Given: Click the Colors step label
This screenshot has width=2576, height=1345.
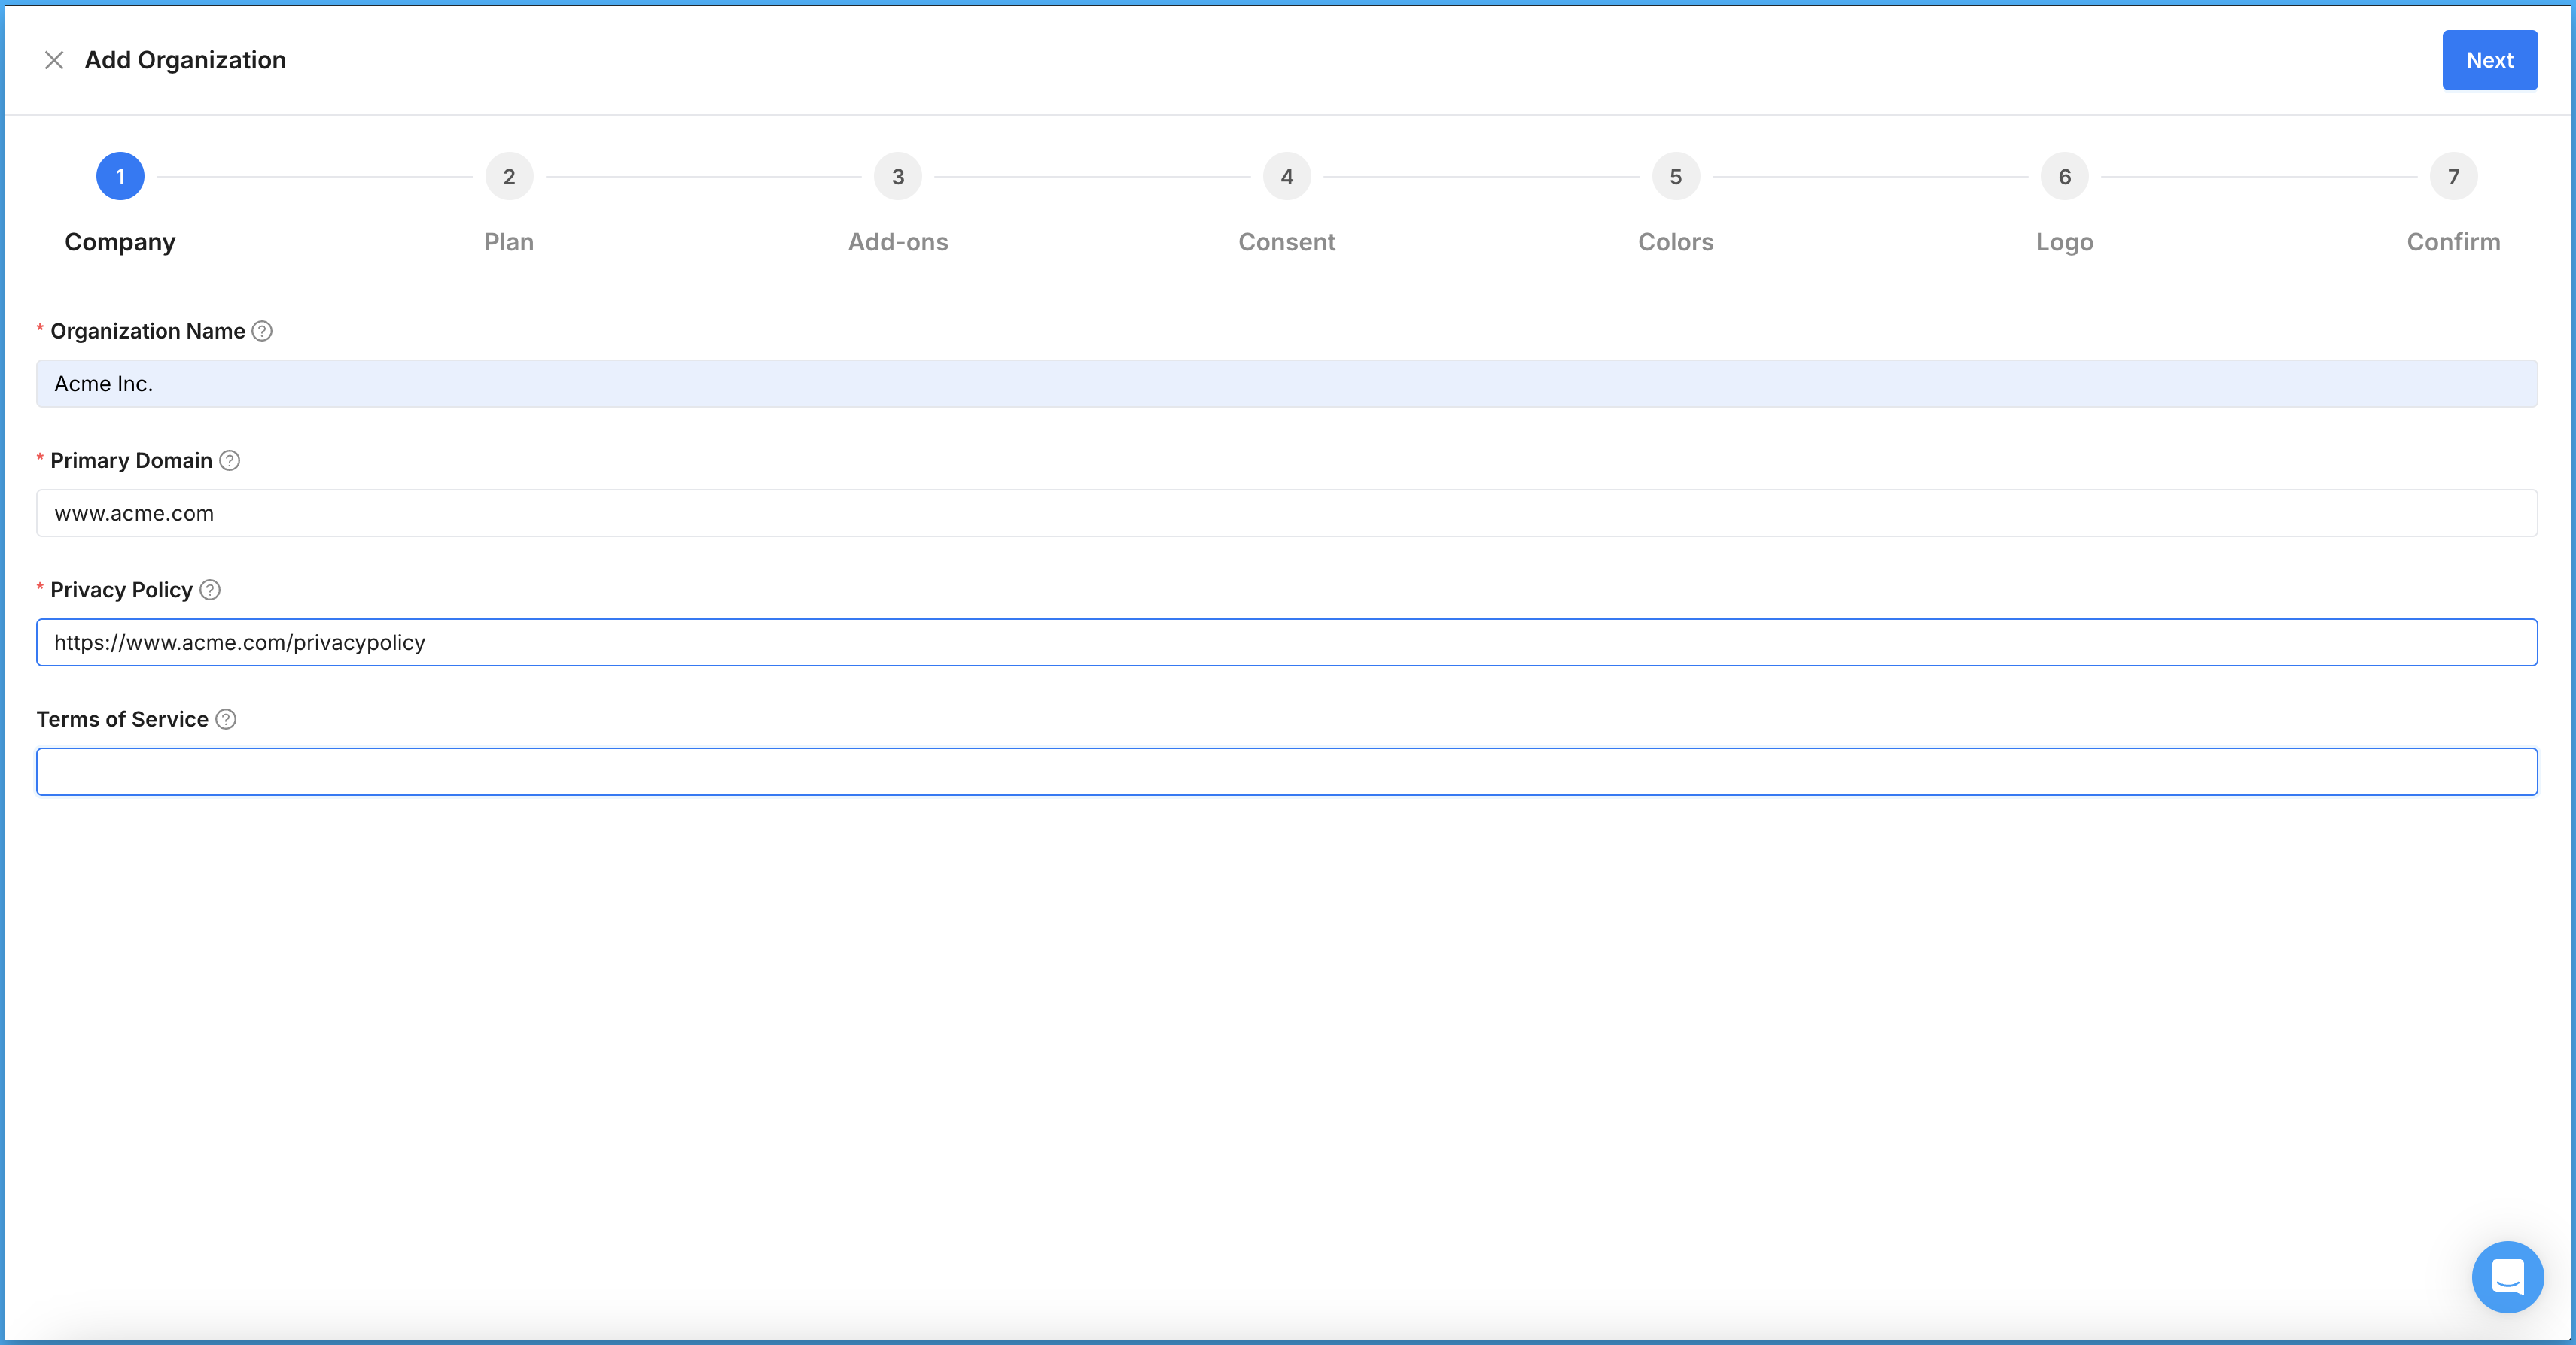Looking at the screenshot, I should click(x=1676, y=241).
